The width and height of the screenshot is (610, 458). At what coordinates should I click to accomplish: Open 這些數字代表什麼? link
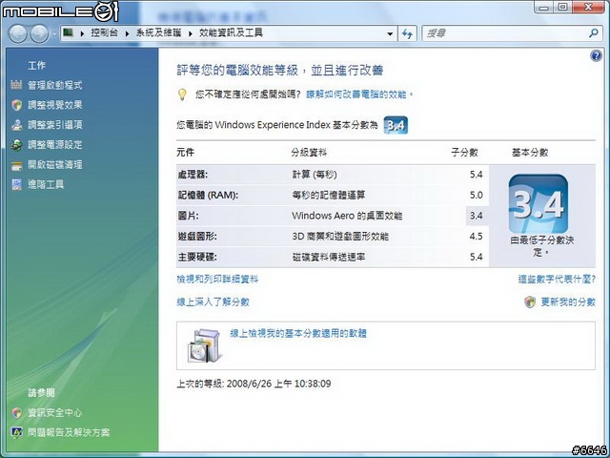click(557, 280)
